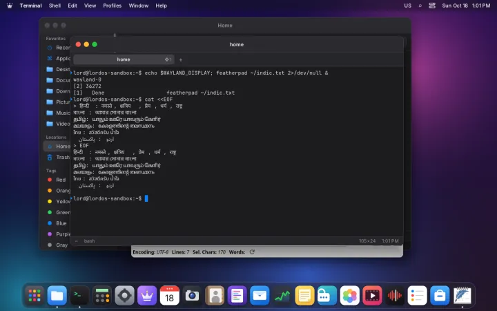Open the Contacts app in the dock
The width and height of the screenshot is (497, 311).
pyautogui.click(x=215, y=296)
